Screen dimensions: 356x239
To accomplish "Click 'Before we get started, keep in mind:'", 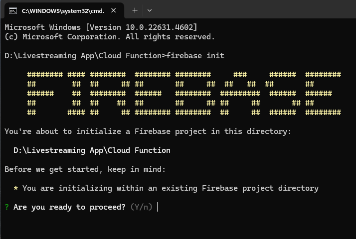I will [85, 169].
